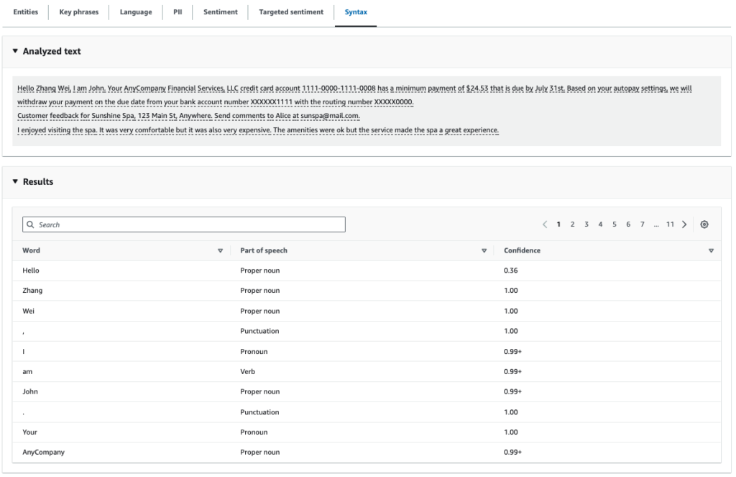This screenshot has height=477, width=736.
Task: Click the pagination ellipsis before page 11
Action: (x=656, y=224)
